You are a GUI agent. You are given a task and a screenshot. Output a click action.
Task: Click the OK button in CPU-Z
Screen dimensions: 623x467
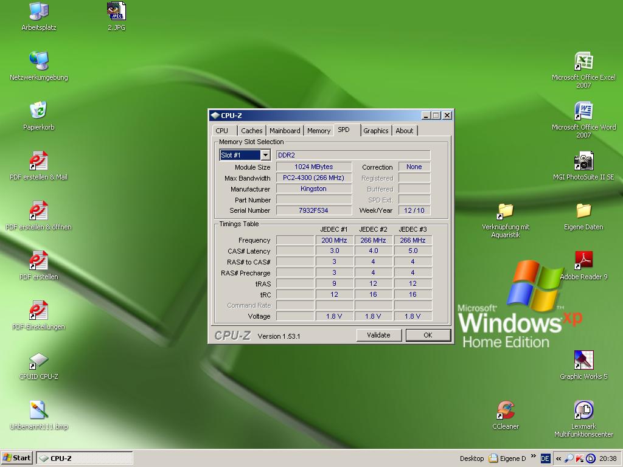click(428, 335)
